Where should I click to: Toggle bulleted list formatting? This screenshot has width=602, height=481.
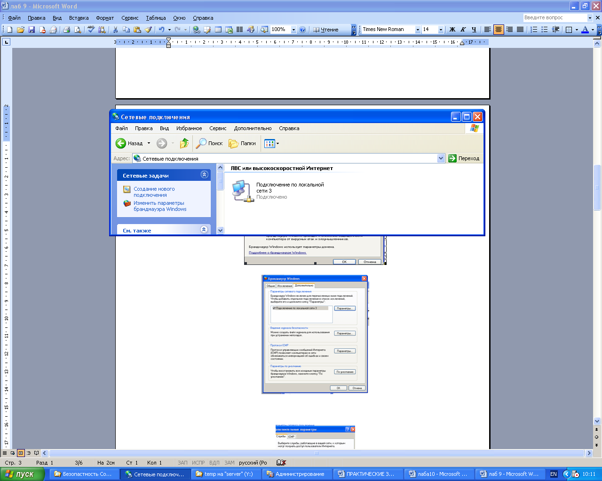pos(545,30)
